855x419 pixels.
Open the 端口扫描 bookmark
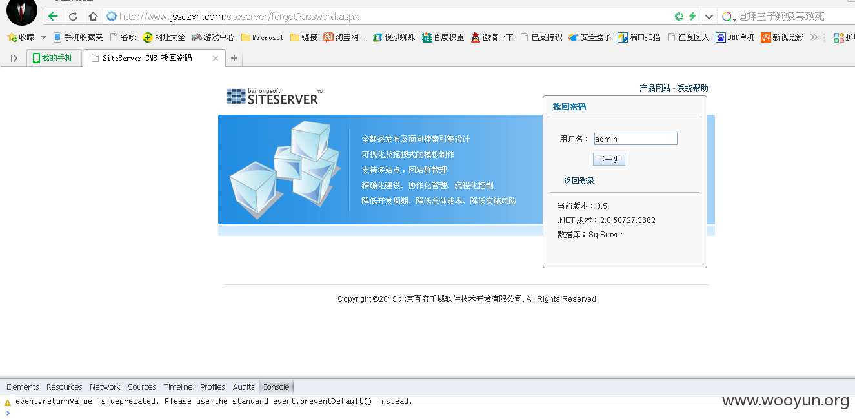pyautogui.click(x=639, y=37)
